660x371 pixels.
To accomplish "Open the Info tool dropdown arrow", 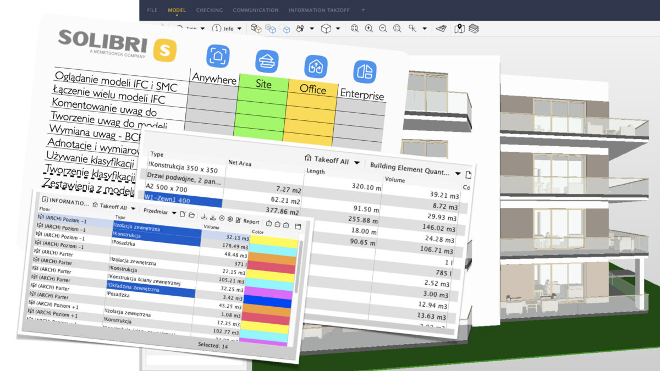I will [x=240, y=29].
